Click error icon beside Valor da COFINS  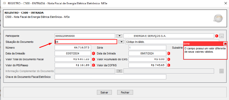pyautogui.click(x=169, y=65)
